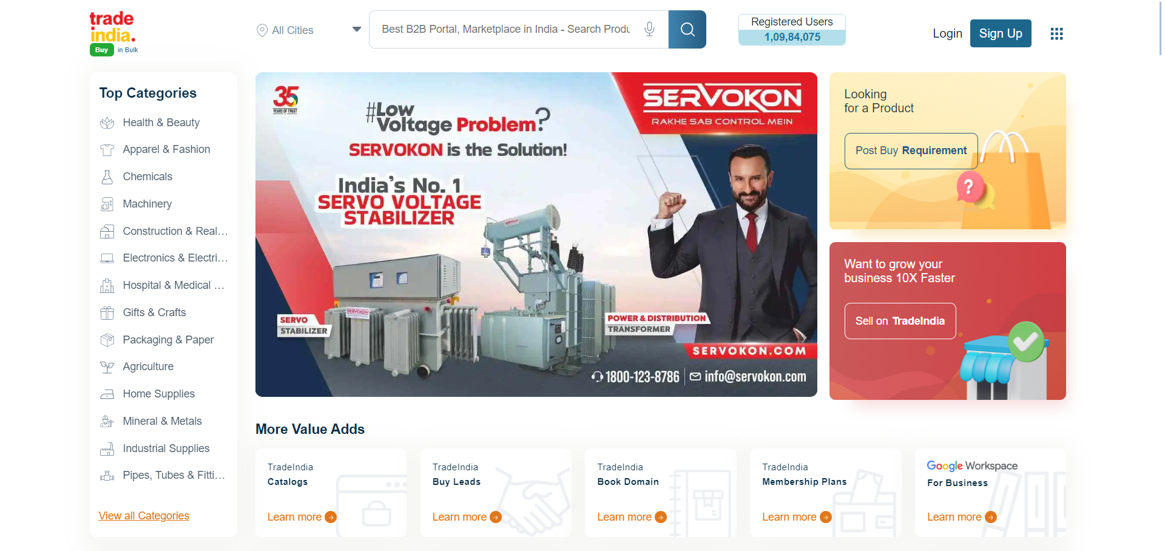Click the View all Categories link
Viewport: 1165px width, 551px height.
pyautogui.click(x=144, y=516)
